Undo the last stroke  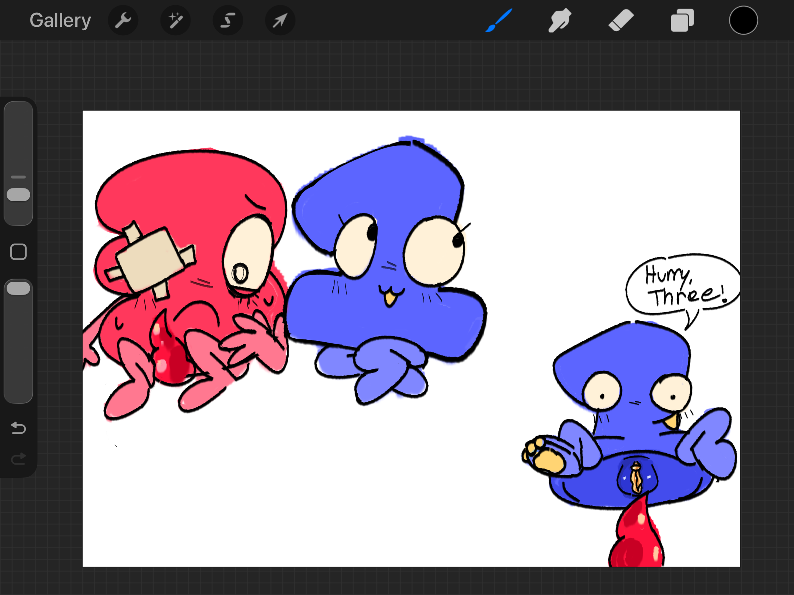[x=18, y=428]
